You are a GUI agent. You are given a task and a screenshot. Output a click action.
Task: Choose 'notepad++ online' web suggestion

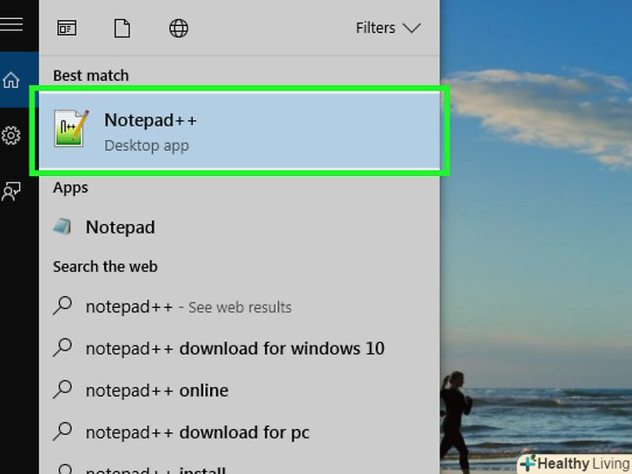tap(240, 390)
